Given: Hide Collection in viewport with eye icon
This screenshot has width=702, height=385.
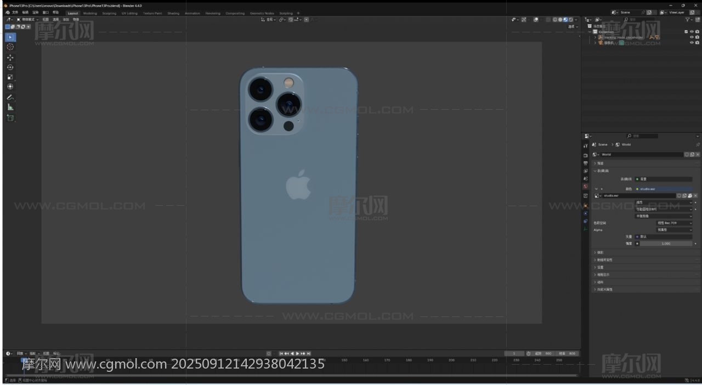Looking at the screenshot, I should [x=692, y=32].
